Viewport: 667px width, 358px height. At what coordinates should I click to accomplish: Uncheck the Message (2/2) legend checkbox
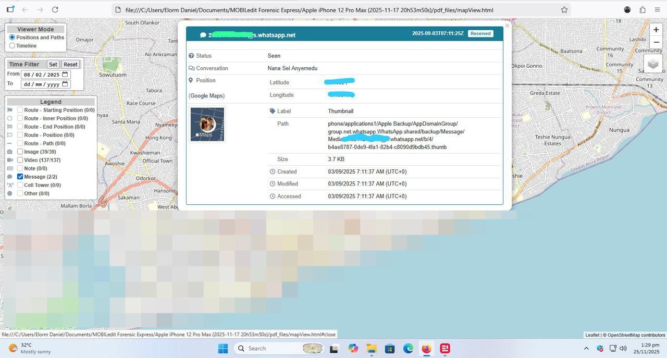[20, 177]
